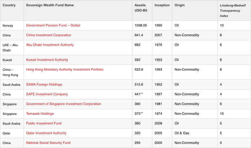Select the 1058.05 assets value cell
The image size is (251, 148).
coord(141,26)
